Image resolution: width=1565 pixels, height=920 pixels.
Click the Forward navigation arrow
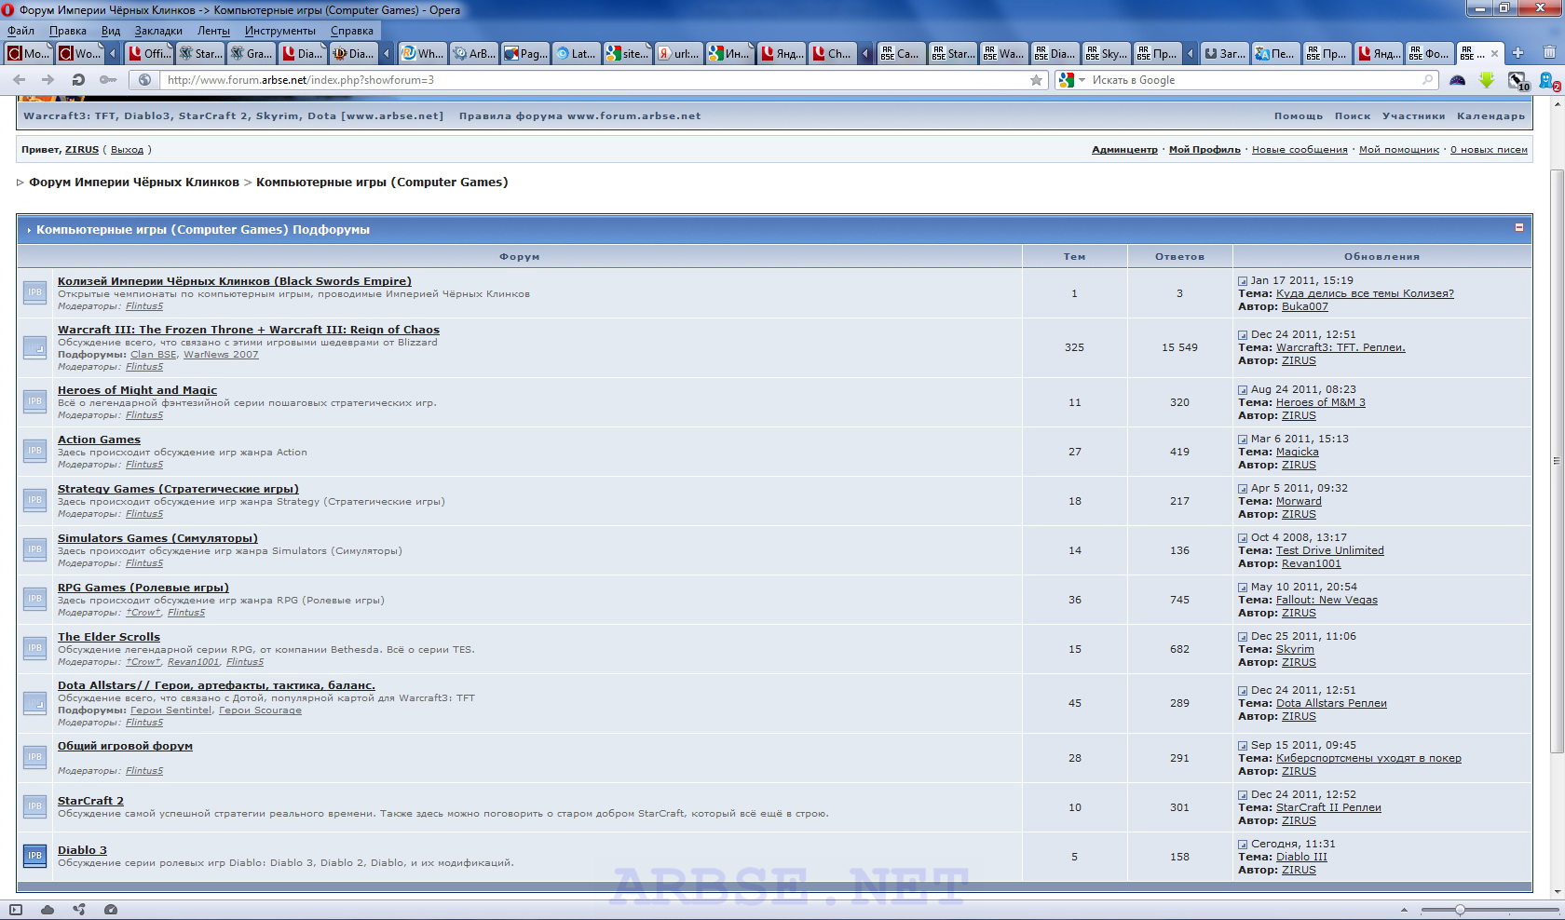tap(48, 80)
